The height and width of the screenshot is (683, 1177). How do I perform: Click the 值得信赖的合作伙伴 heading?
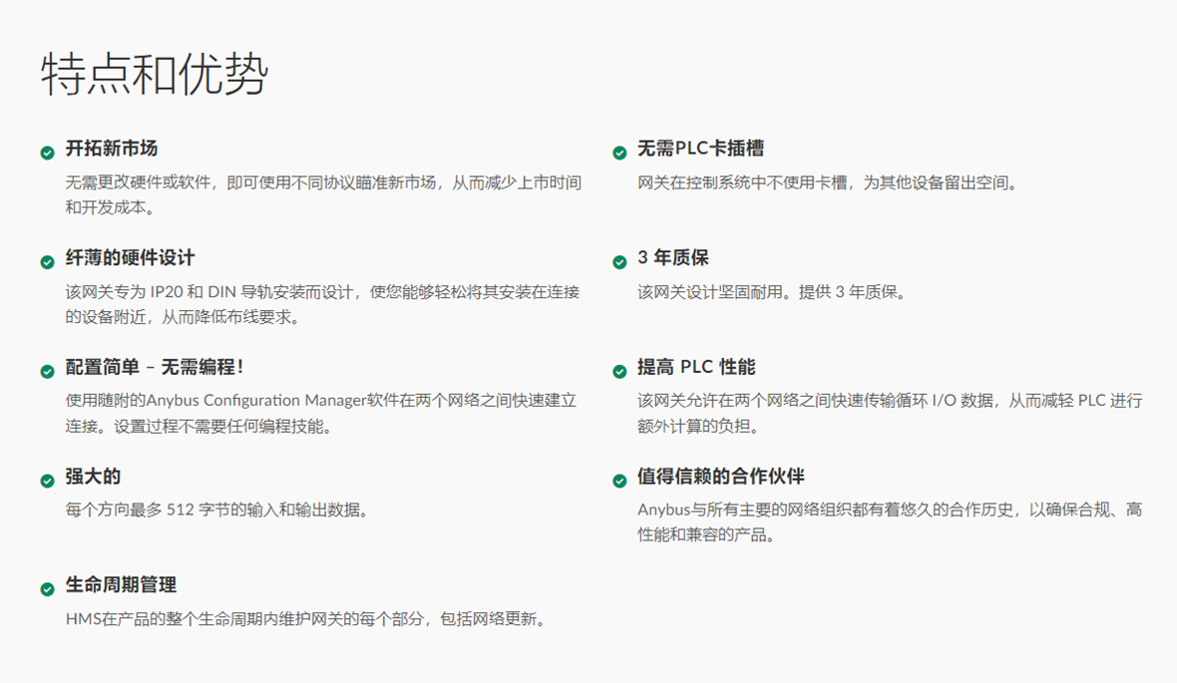tap(720, 477)
